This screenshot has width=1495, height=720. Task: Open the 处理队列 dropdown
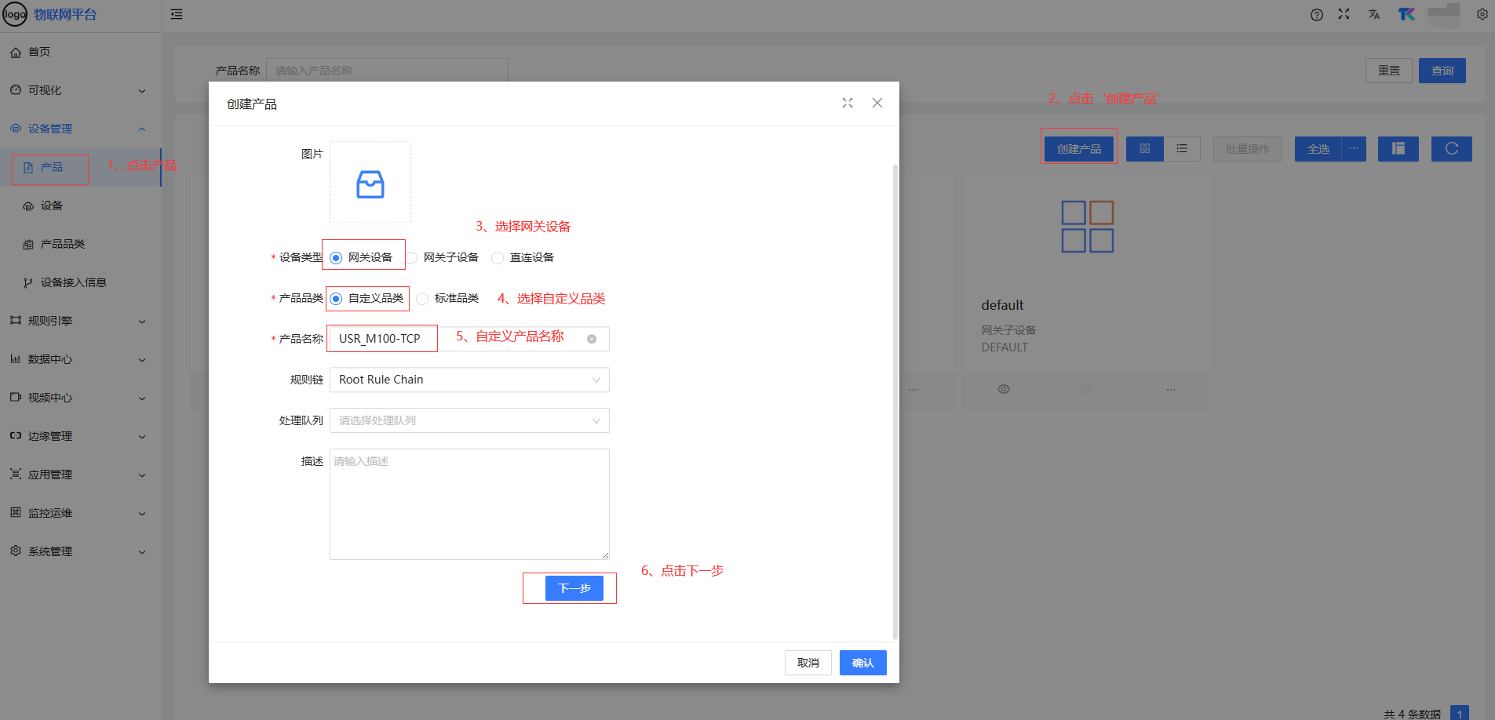(x=469, y=420)
